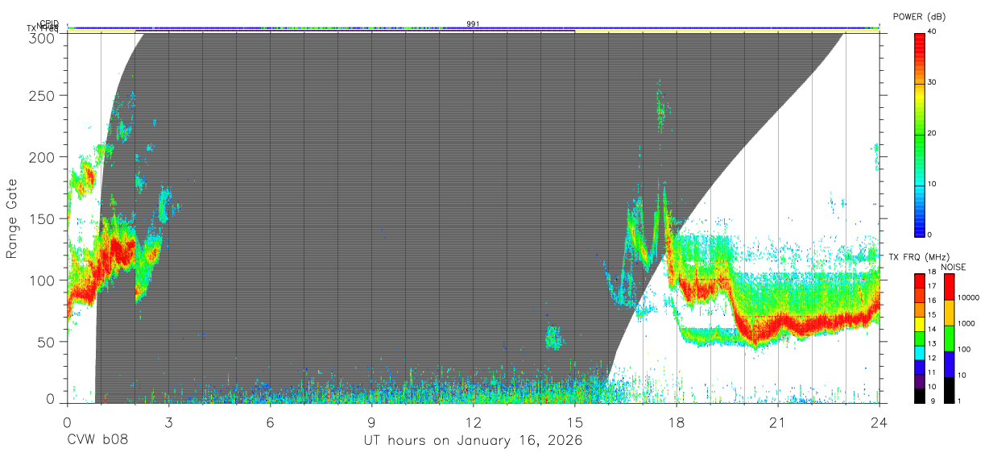Click the black 9–10 MHz TX FRQ swatch
Viewport: 989px width, 457px height.
click(x=920, y=396)
